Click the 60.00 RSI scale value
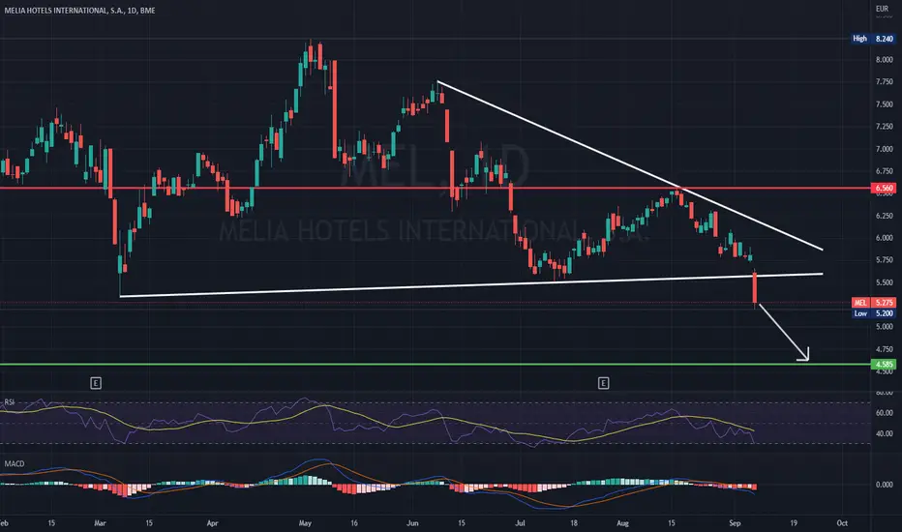902x532 pixels. 885,413
